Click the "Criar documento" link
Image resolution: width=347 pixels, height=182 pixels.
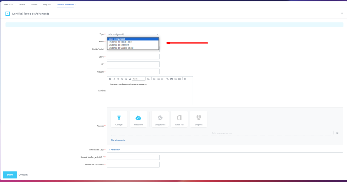click(118, 140)
